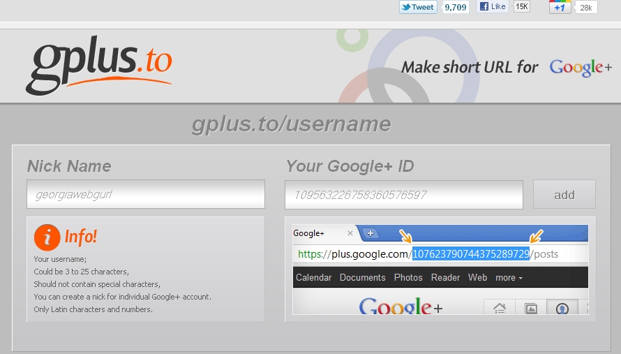Click the Your Google+ ID label
The width and height of the screenshot is (621, 354).
click(x=350, y=166)
